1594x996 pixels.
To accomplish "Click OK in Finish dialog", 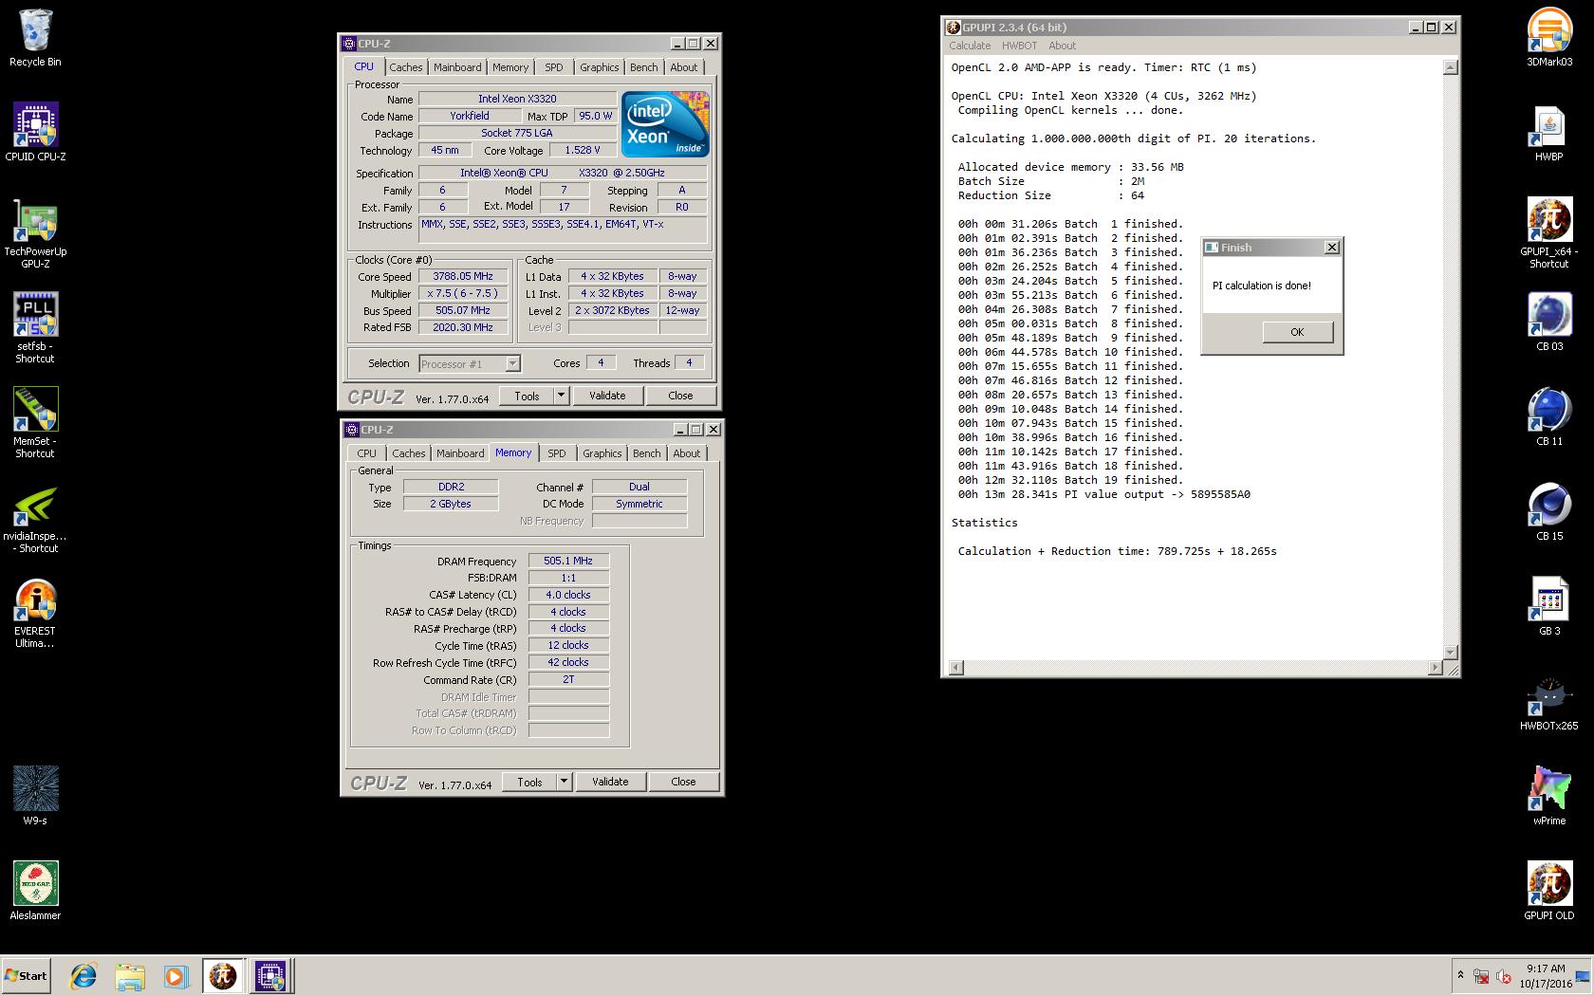I will pyautogui.click(x=1297, y=332).
